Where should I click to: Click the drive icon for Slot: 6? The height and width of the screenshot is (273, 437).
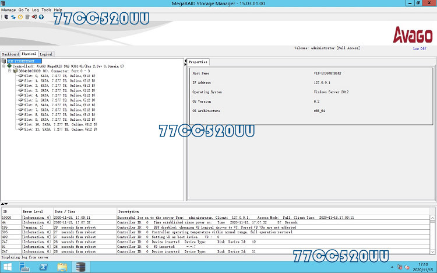click(20, 104)
